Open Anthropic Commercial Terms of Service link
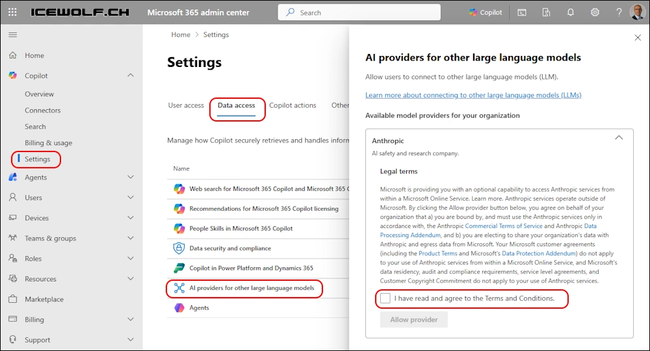 point(503,226)
